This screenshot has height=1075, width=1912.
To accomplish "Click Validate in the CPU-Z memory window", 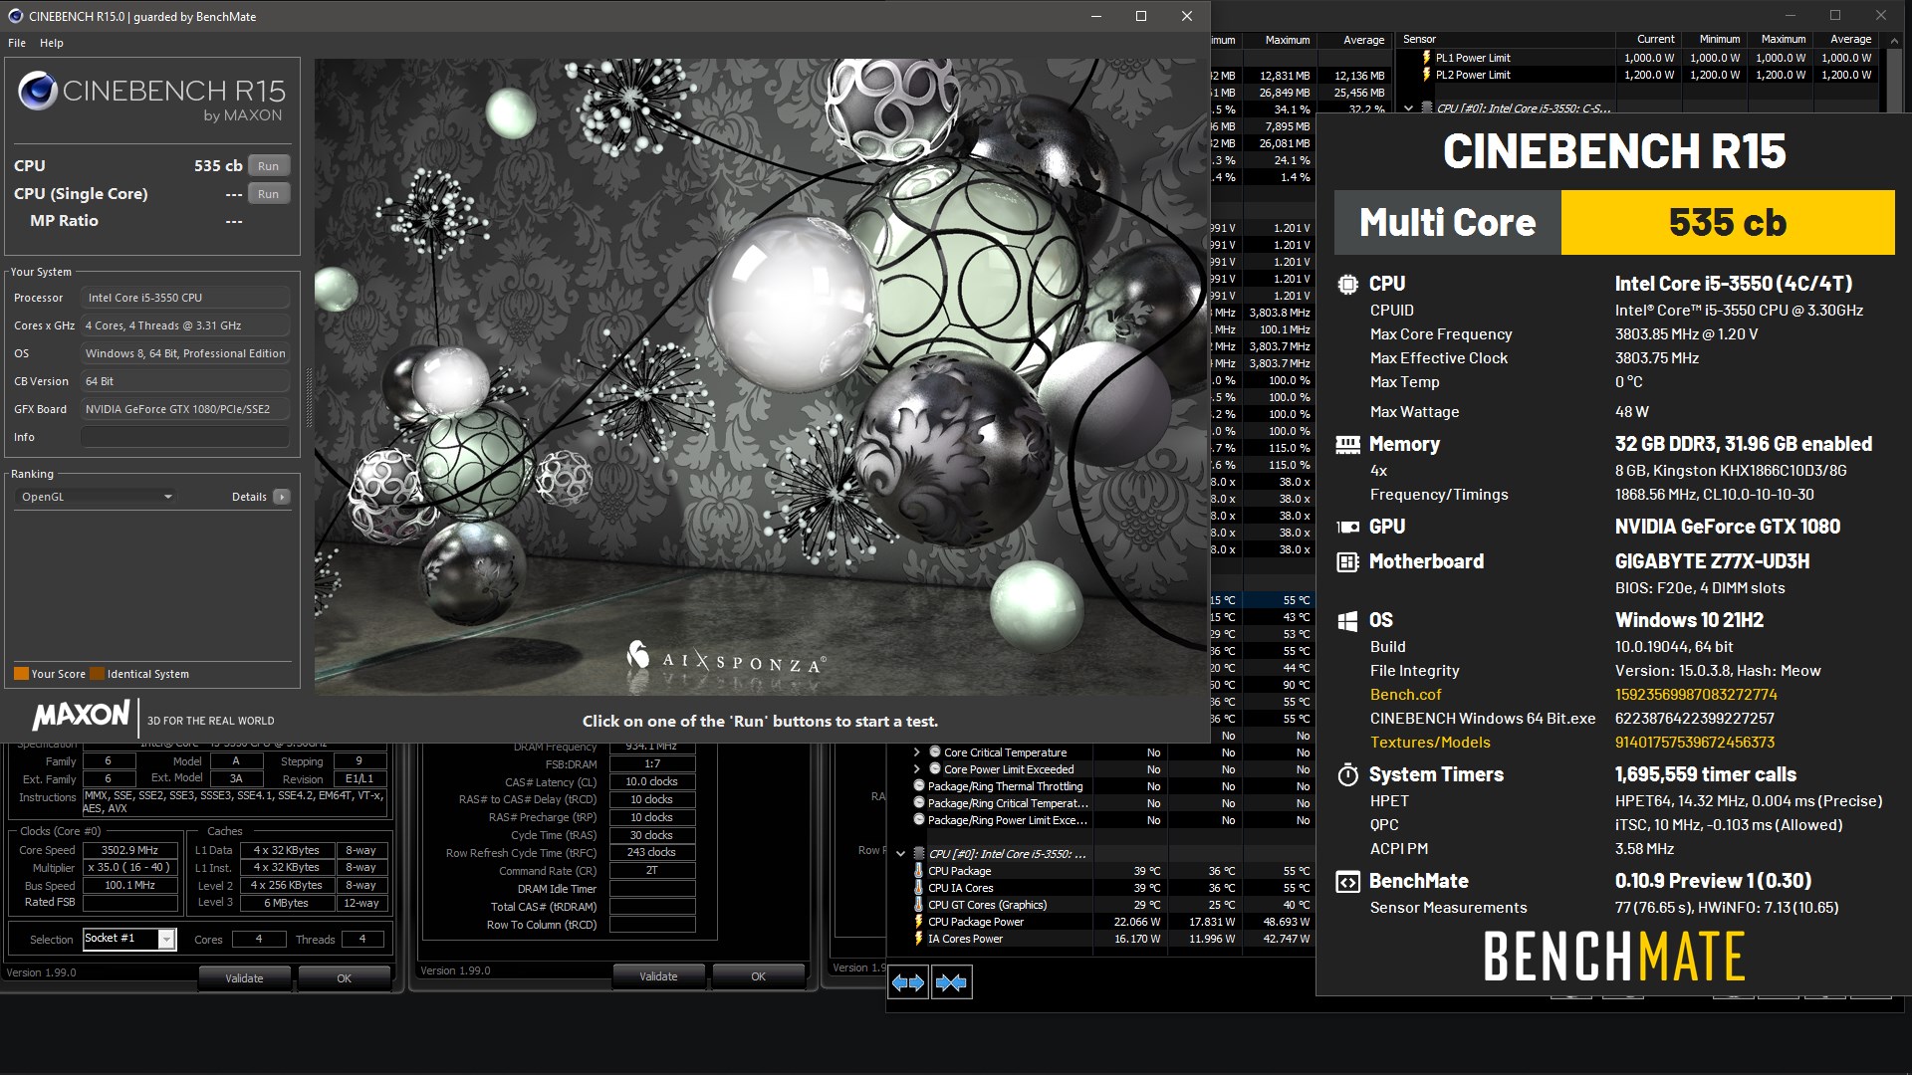I will (658, 976).
